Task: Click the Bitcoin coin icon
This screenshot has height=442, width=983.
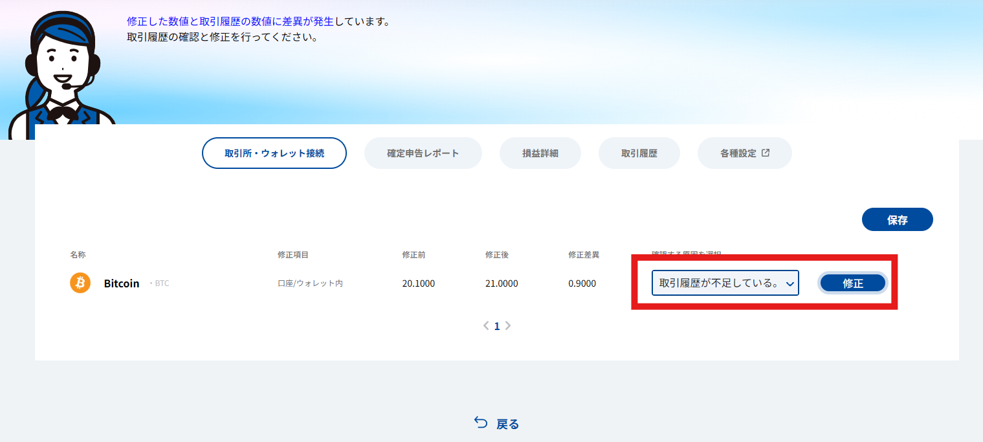Action: tap(80, 283)
